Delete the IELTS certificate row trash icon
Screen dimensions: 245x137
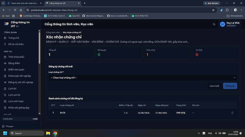[232, 113]
